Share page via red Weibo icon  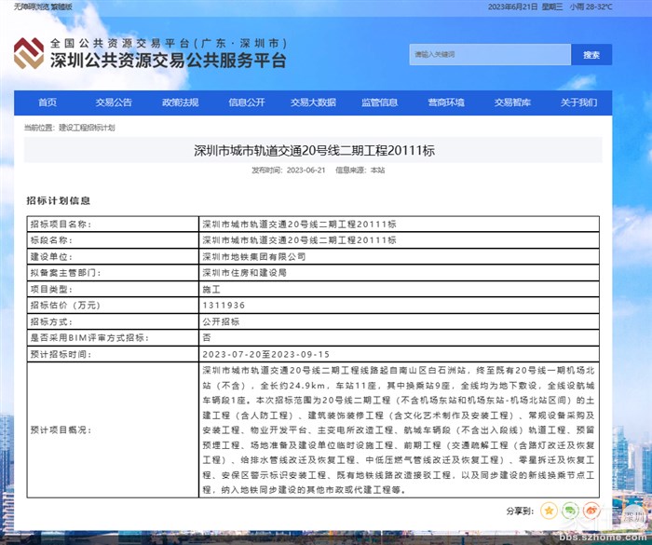pyautogui.click(x=591, y=511)
